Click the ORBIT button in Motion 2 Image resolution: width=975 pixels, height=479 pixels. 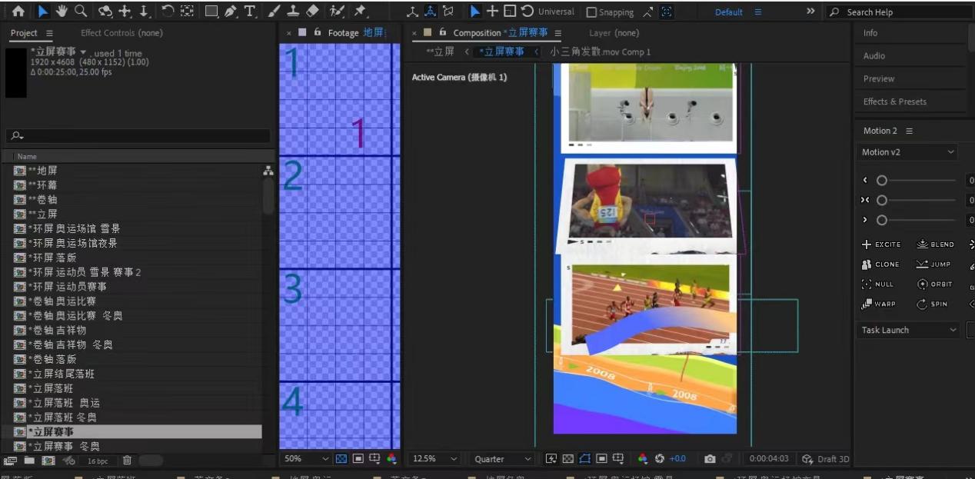coord(934,284)
